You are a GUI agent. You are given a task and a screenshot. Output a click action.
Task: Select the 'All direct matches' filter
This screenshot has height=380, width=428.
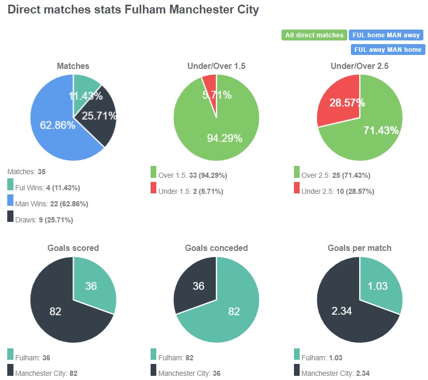(313, 35)
